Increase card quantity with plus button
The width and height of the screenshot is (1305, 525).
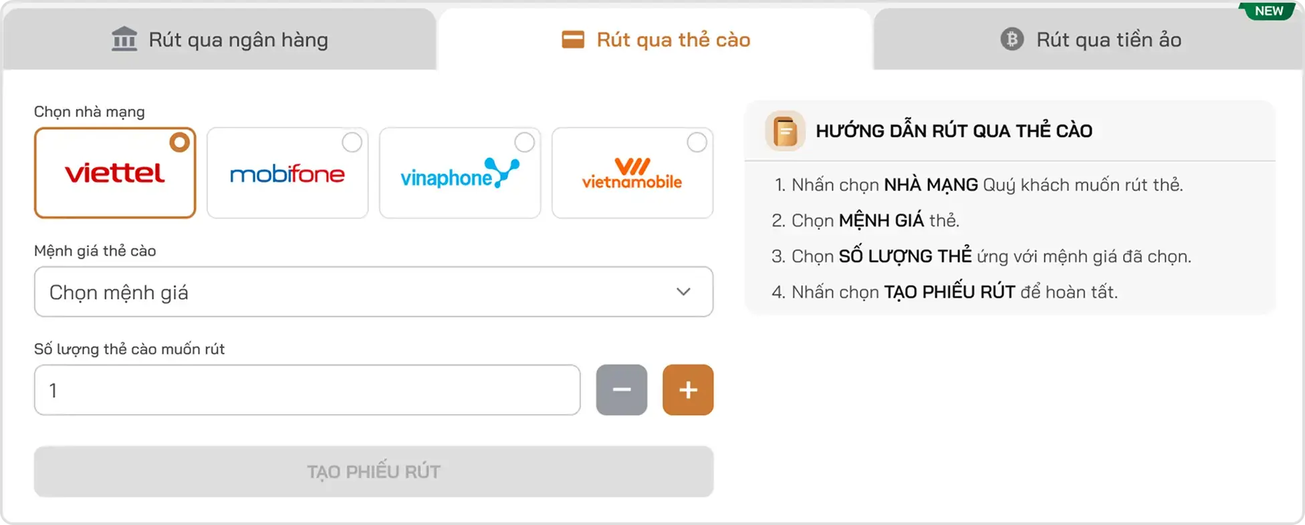[x=688, y=390]
